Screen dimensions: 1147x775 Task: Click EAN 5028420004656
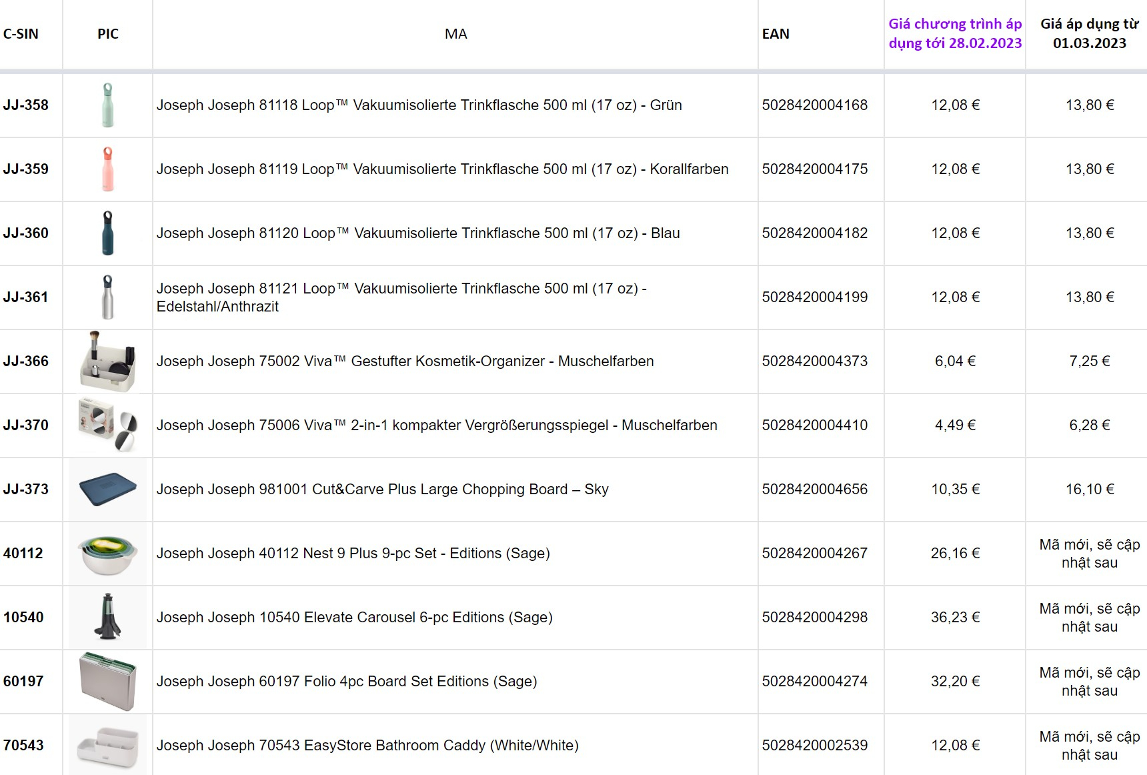tap(815, 489)
